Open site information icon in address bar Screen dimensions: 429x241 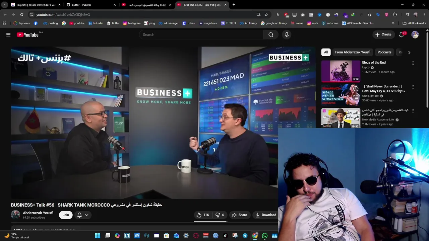point(32,15)
